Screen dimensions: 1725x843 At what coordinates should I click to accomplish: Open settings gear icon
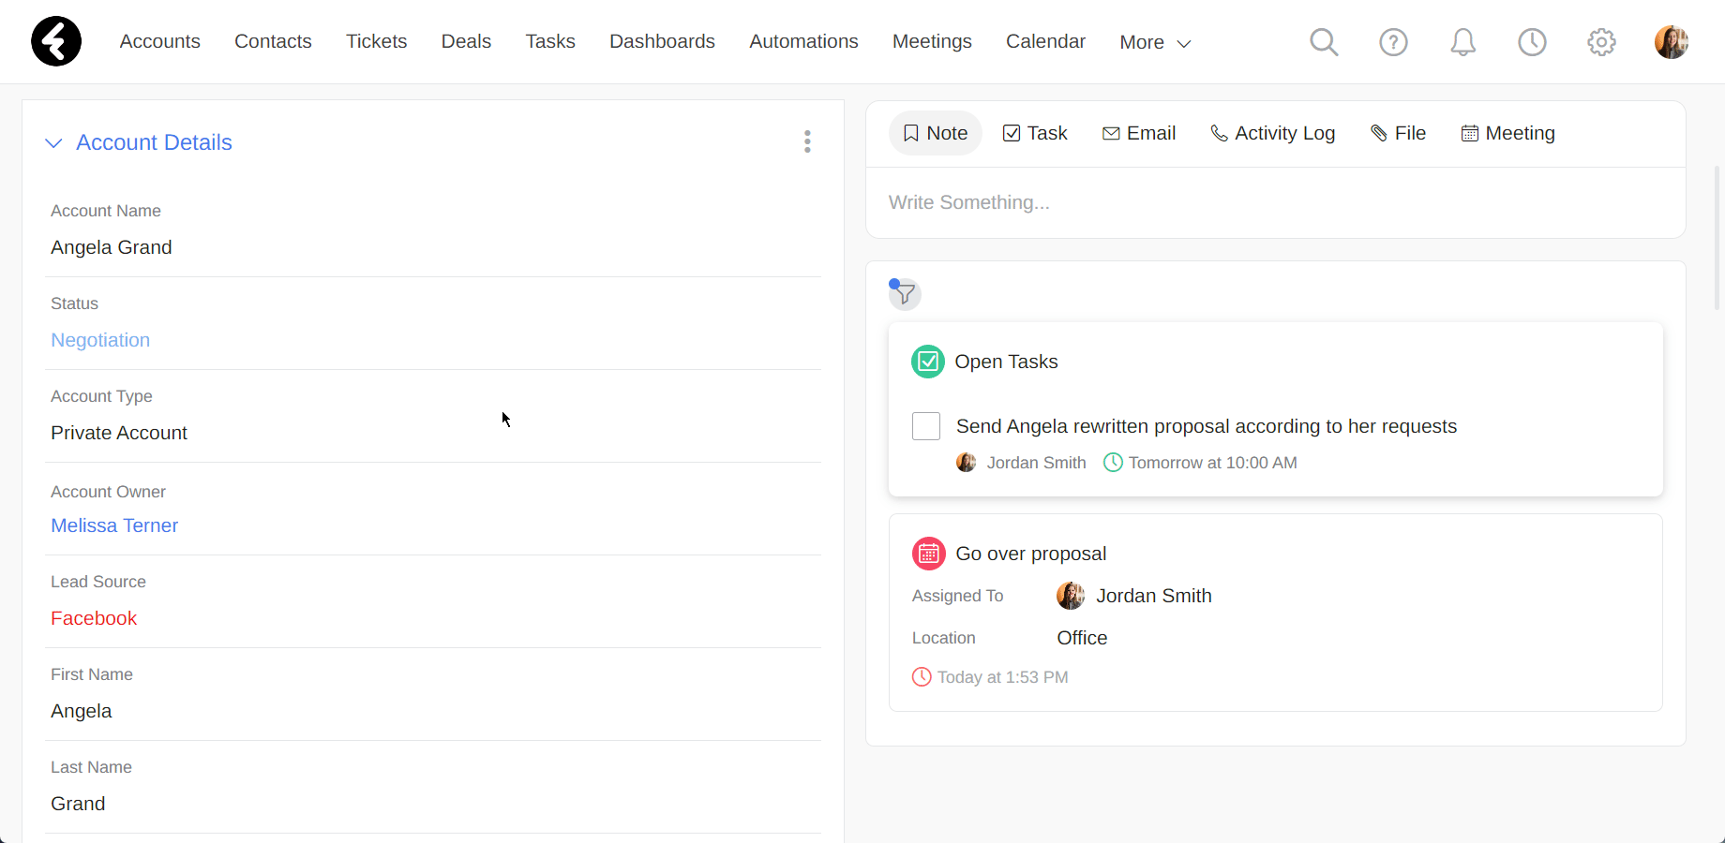pyautogui.click(x=1601, y=42)
